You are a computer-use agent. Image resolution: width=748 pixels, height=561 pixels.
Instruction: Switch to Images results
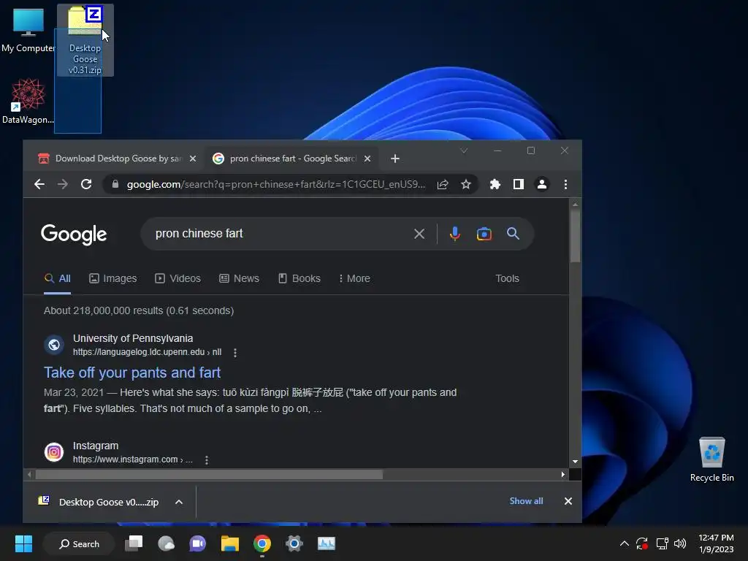point(113,278)
